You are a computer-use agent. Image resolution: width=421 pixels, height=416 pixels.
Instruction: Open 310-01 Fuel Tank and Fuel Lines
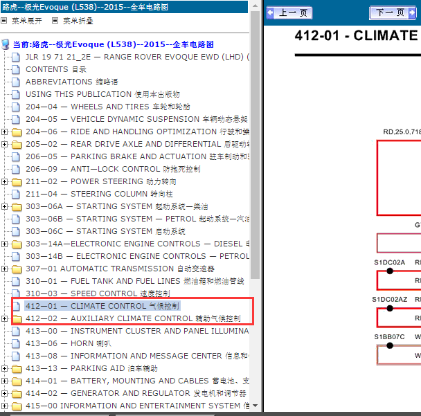pos(135,281)
